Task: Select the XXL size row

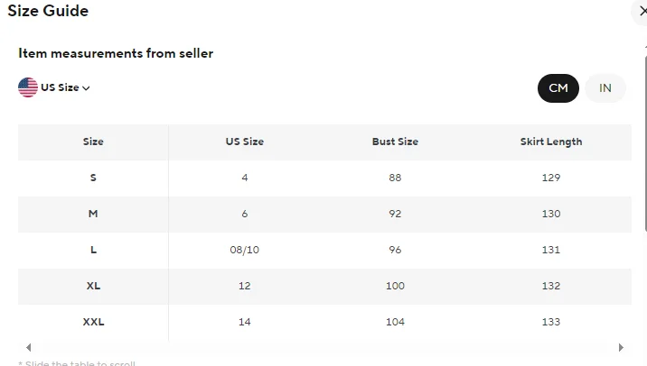Action: pos(93,322)
